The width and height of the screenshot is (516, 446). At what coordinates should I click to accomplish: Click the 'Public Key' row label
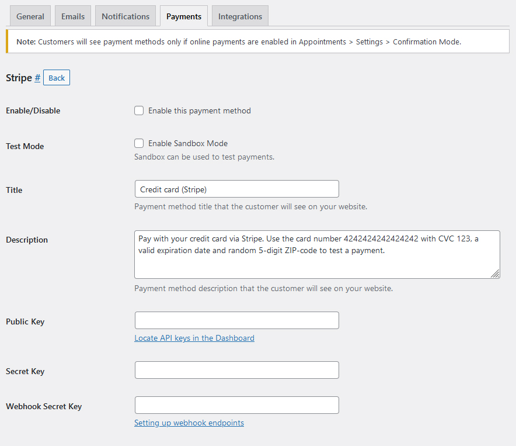pos(25,321)
